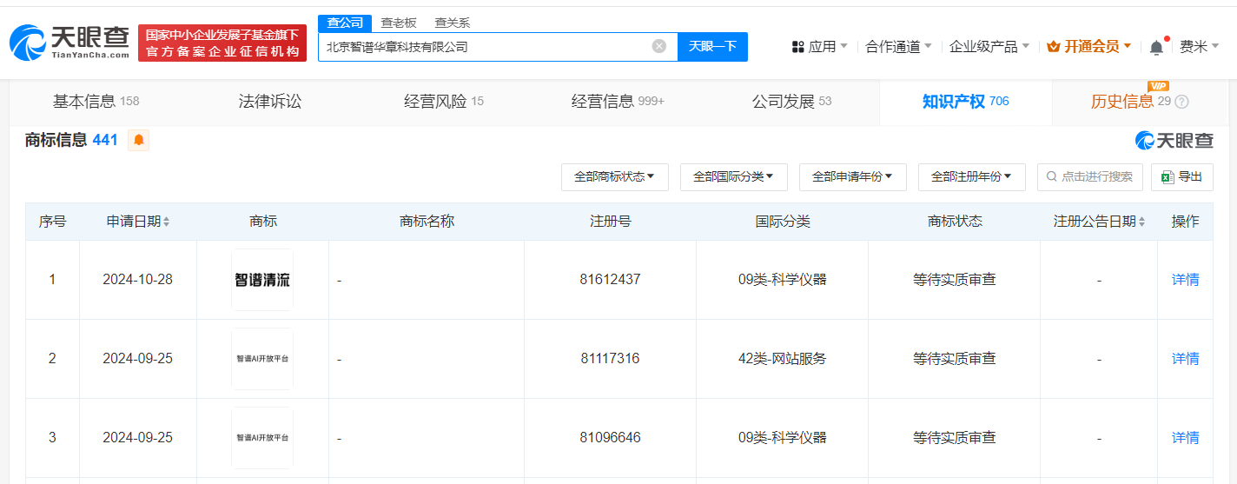Screen dimensions: 1237x484
Task: Switch to the 查老板 search tab
Action: (x=399, y=23)
